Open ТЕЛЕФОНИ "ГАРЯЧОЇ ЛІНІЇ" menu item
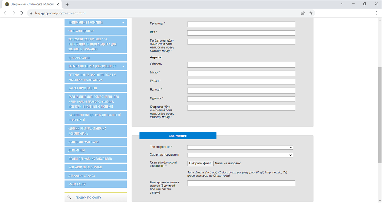 pyautogui.click(x=96, y=44)
